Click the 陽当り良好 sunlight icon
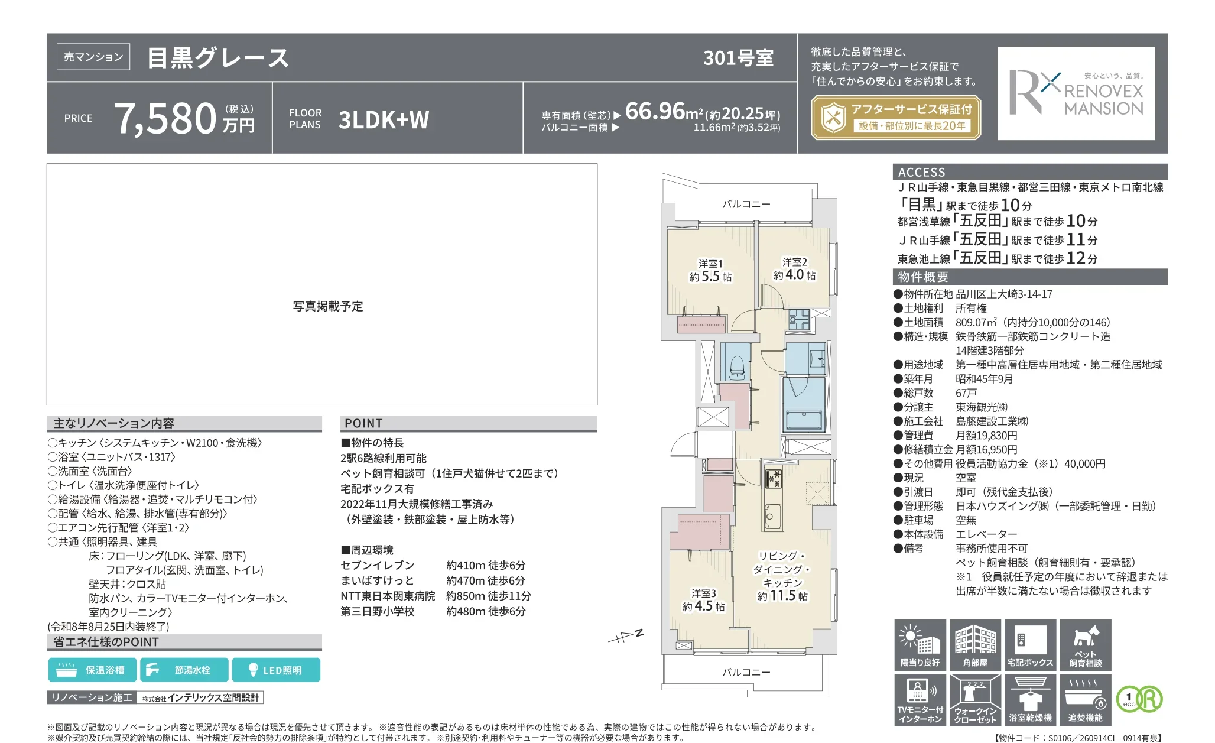This screenshot has height=743, width=1215. coord(920,645)
